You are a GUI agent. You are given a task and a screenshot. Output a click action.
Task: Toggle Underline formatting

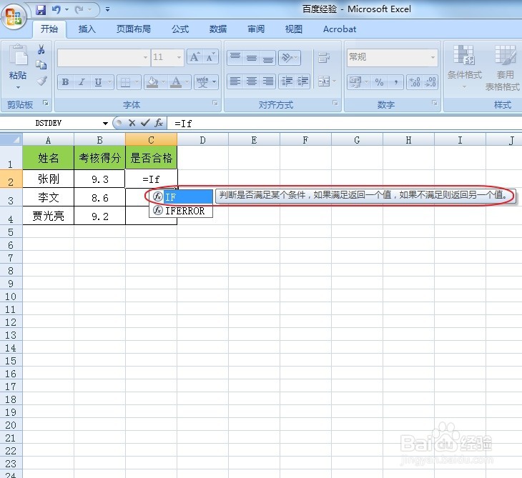tap(98, 82)
